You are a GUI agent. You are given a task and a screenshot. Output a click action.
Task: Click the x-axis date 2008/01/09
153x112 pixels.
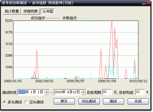click(x=107, y=81)
